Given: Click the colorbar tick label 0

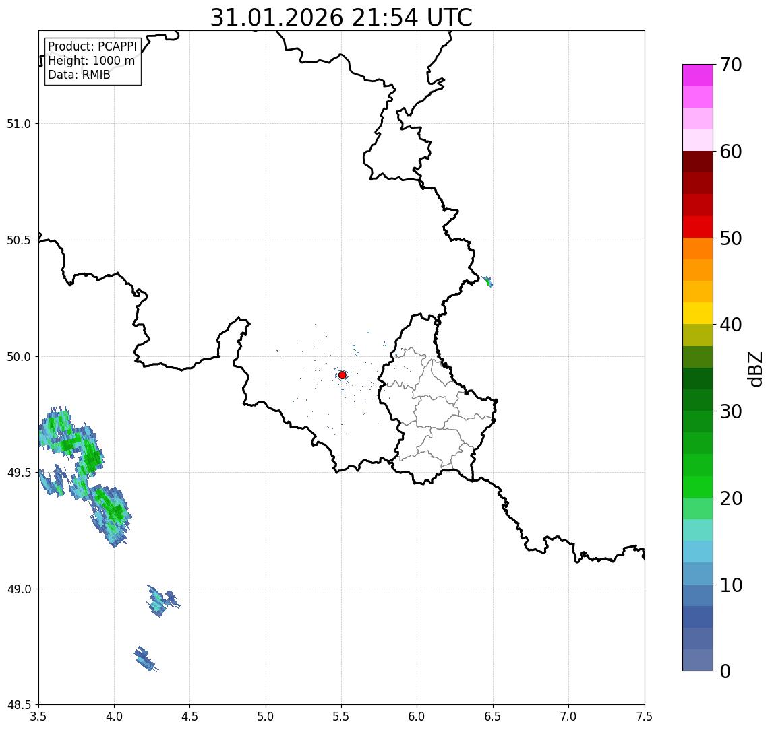Looking at the screenshot, I should [725, 671].
